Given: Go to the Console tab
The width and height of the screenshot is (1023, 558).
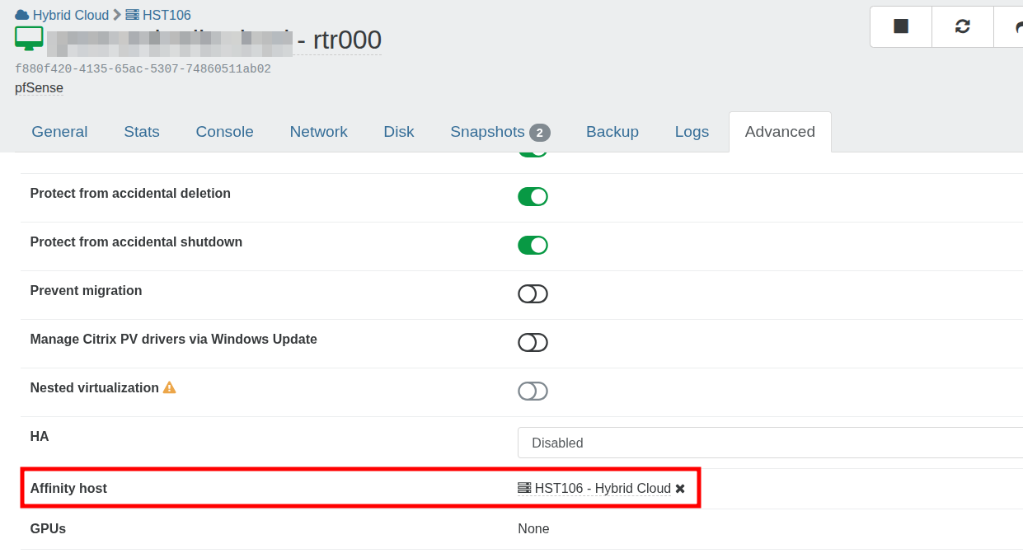Looking at the screenshot, I should (224, 132).
